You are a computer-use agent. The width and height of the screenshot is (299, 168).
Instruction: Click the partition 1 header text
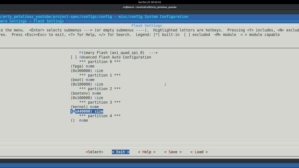point(100,75)
